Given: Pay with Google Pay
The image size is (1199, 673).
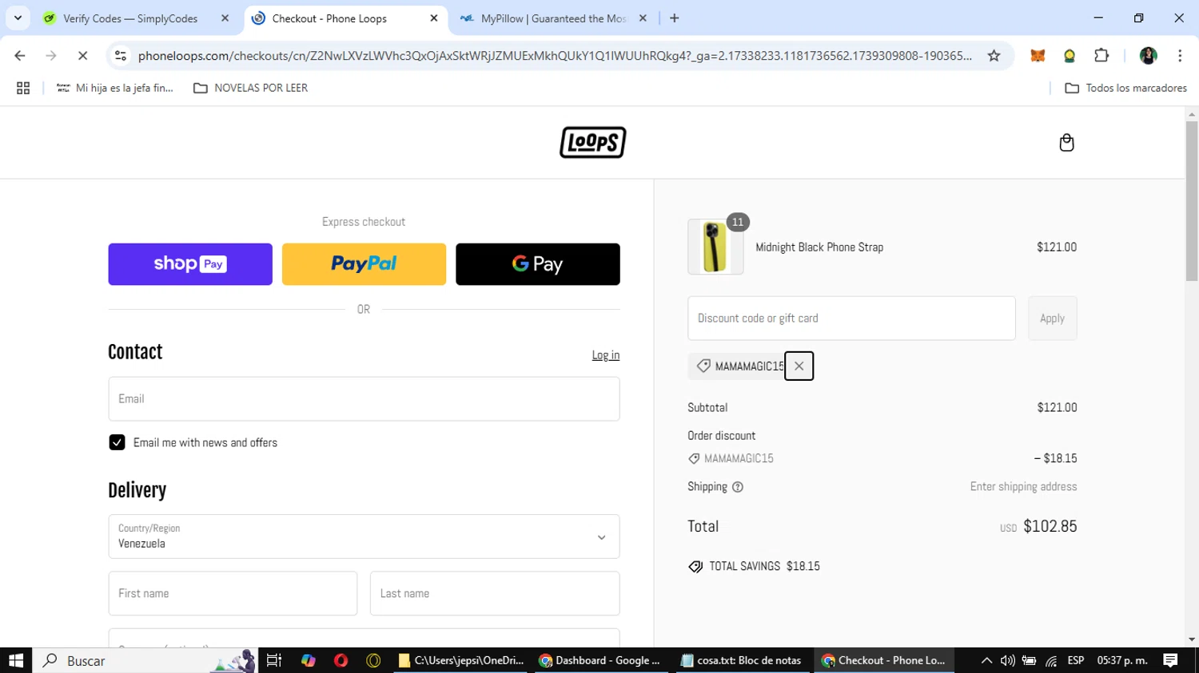Looking at the screenshot, I should click(x=538, y=264).
